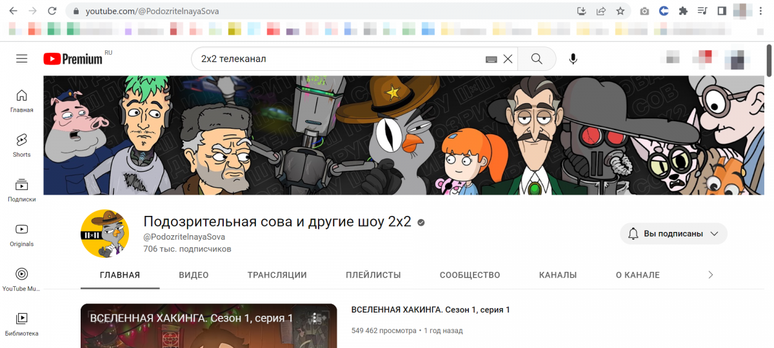Open Библиотека in sidebar
Viewport: 774px width, 348px height.
pos(22,324)
